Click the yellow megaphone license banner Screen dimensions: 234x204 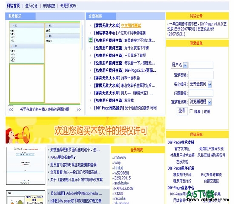85,130
